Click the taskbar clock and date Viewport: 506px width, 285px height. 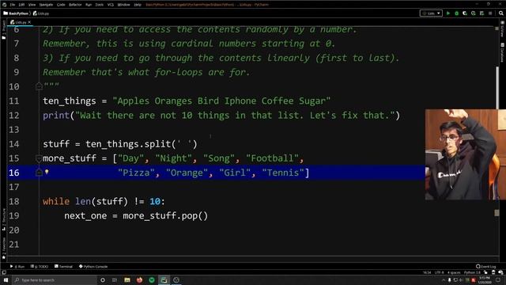tap(485, 280)
